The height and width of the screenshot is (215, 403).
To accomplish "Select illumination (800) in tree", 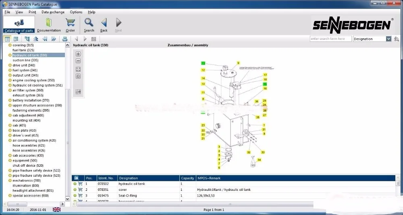I will click(26, 186).
